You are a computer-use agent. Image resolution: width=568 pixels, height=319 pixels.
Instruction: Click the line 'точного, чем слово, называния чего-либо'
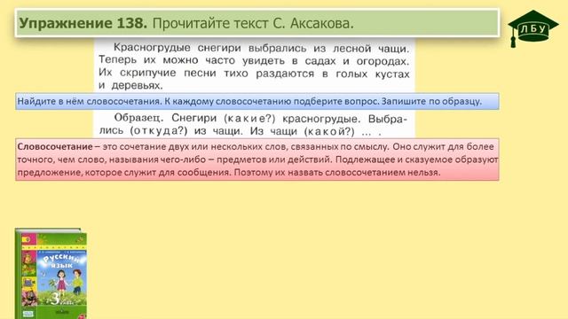(x=112, y=159)
